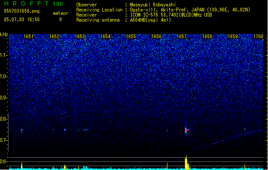Click the HROFFT 1.0.0 program title
Screen dimensions: 268x170
tap(34, 3)
